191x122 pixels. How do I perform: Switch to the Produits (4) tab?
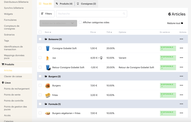point(64,4)
